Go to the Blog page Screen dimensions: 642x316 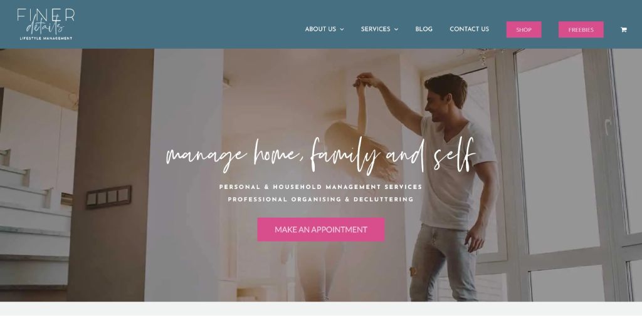424,29
